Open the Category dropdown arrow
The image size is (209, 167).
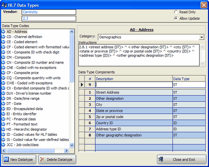point(202,37)
